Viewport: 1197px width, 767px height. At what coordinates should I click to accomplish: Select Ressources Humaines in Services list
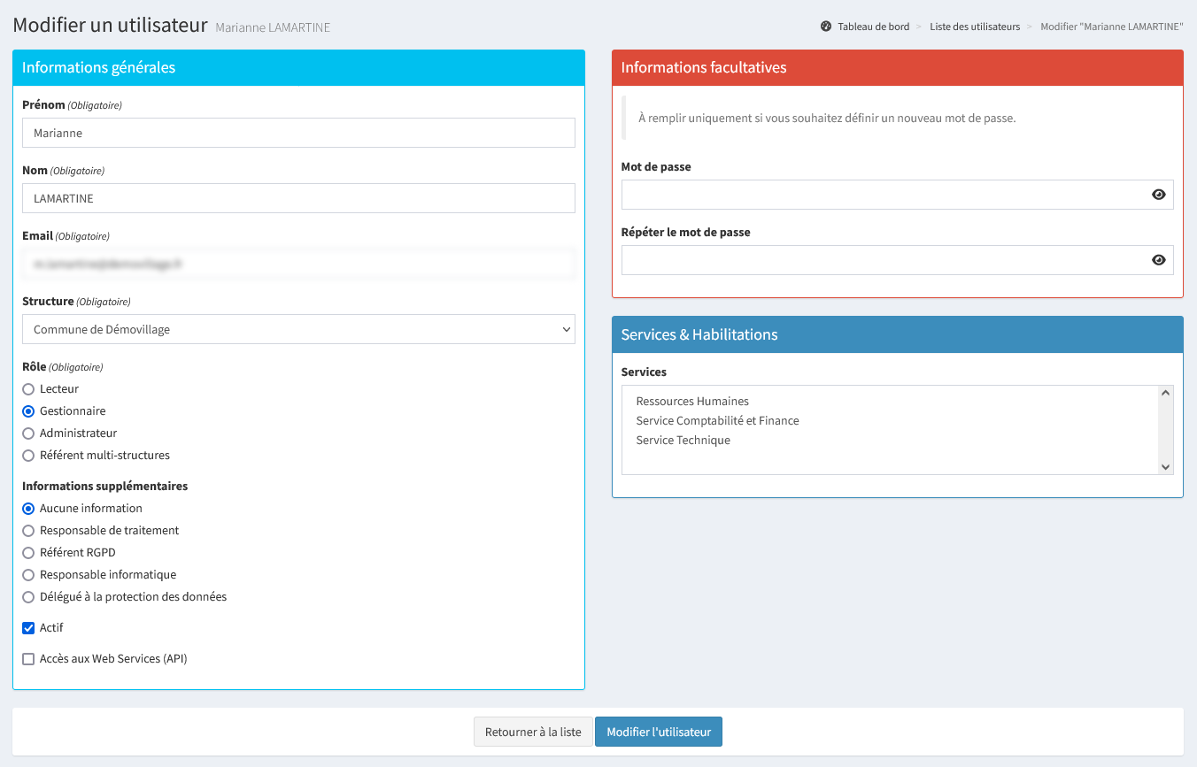click(692, 402)
